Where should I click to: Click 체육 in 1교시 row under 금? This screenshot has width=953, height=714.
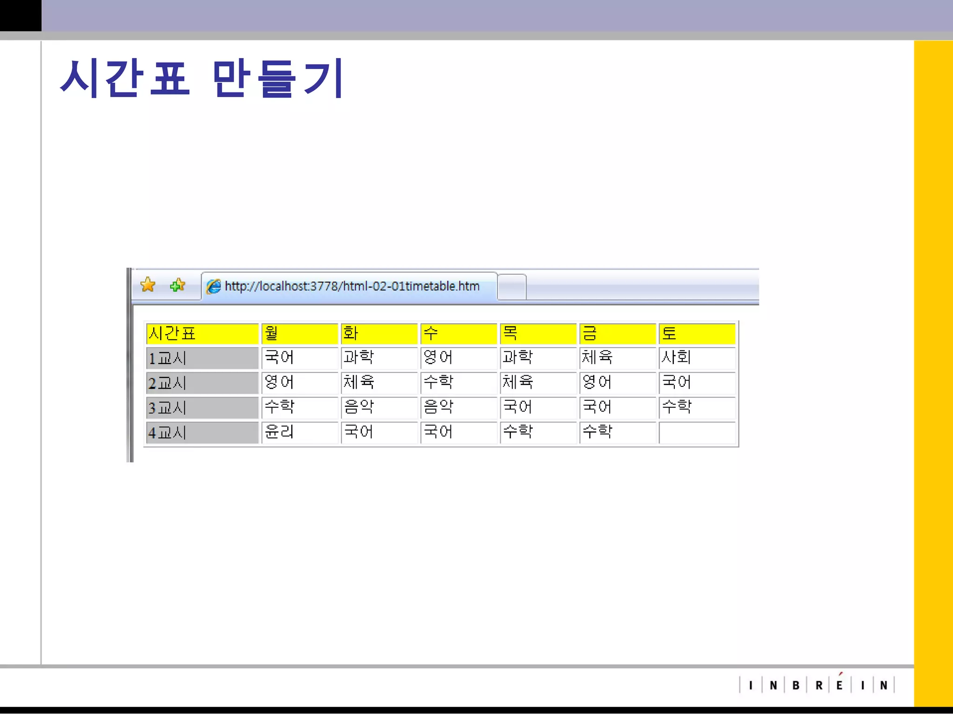pyautogui.click(x=617, y=358)
